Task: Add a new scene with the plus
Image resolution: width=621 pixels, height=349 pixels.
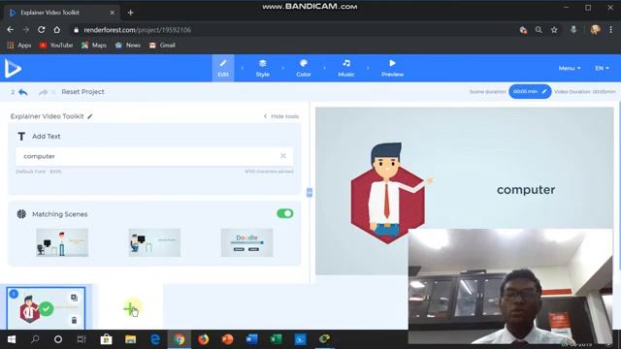Action: click(x=129, y=308)
